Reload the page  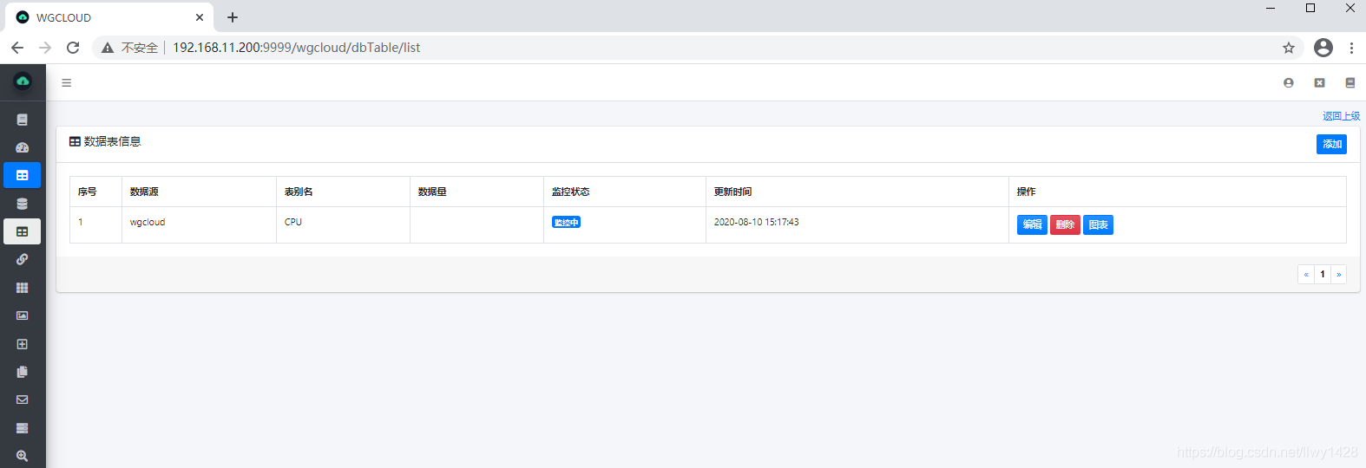pos(73,48)
